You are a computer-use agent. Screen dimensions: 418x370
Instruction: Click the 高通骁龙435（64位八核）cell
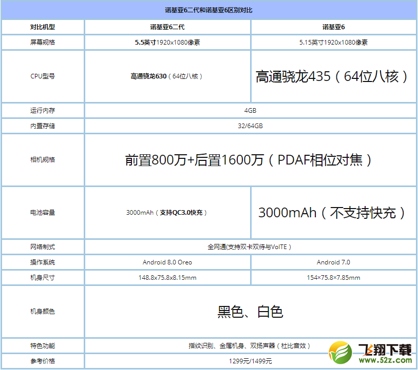(x=333, y=76)
